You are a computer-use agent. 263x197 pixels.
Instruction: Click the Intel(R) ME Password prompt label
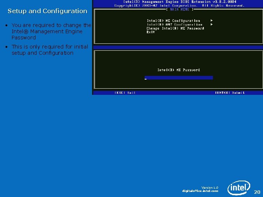pos(179,70)
